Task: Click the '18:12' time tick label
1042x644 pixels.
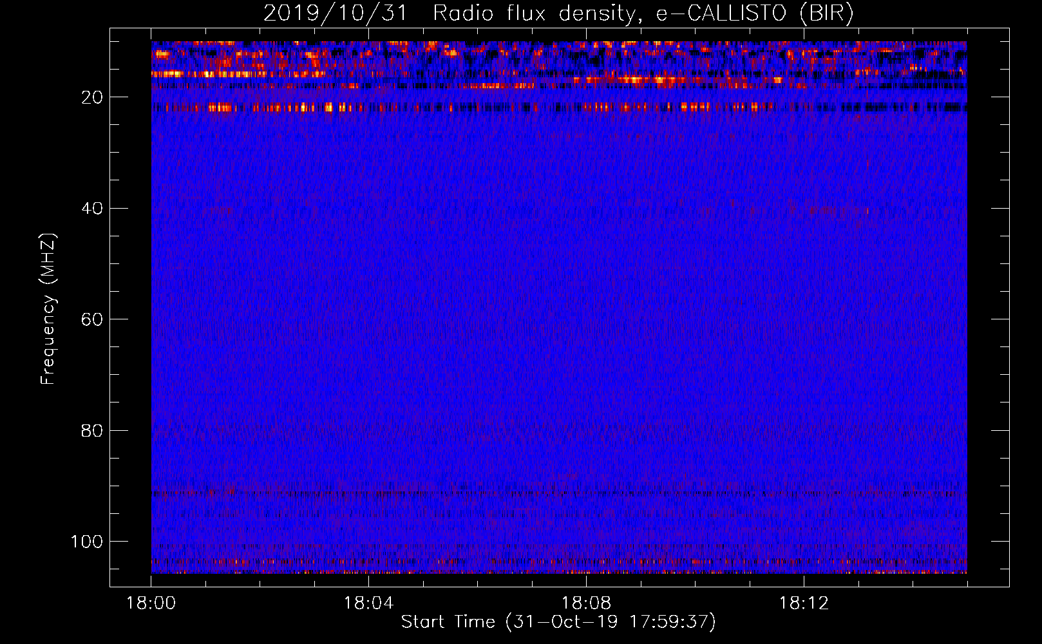Action: 804,603
